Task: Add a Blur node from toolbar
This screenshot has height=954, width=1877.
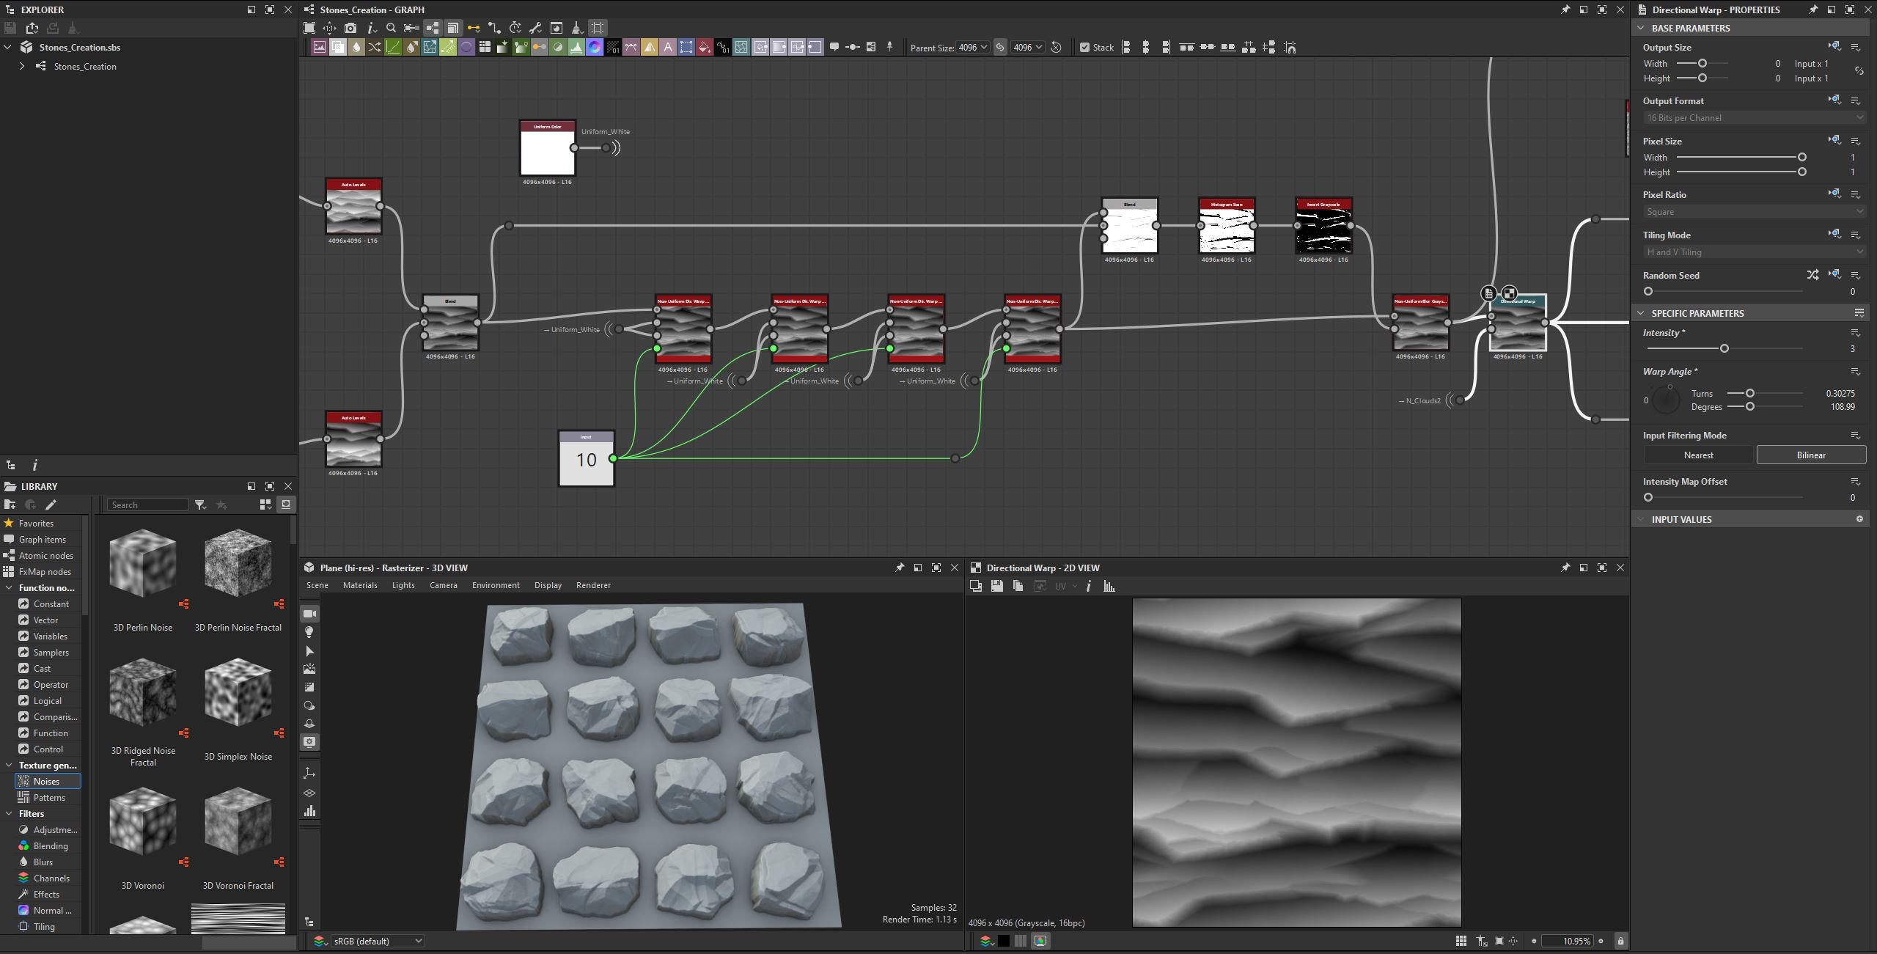Action: coord(356,48)
